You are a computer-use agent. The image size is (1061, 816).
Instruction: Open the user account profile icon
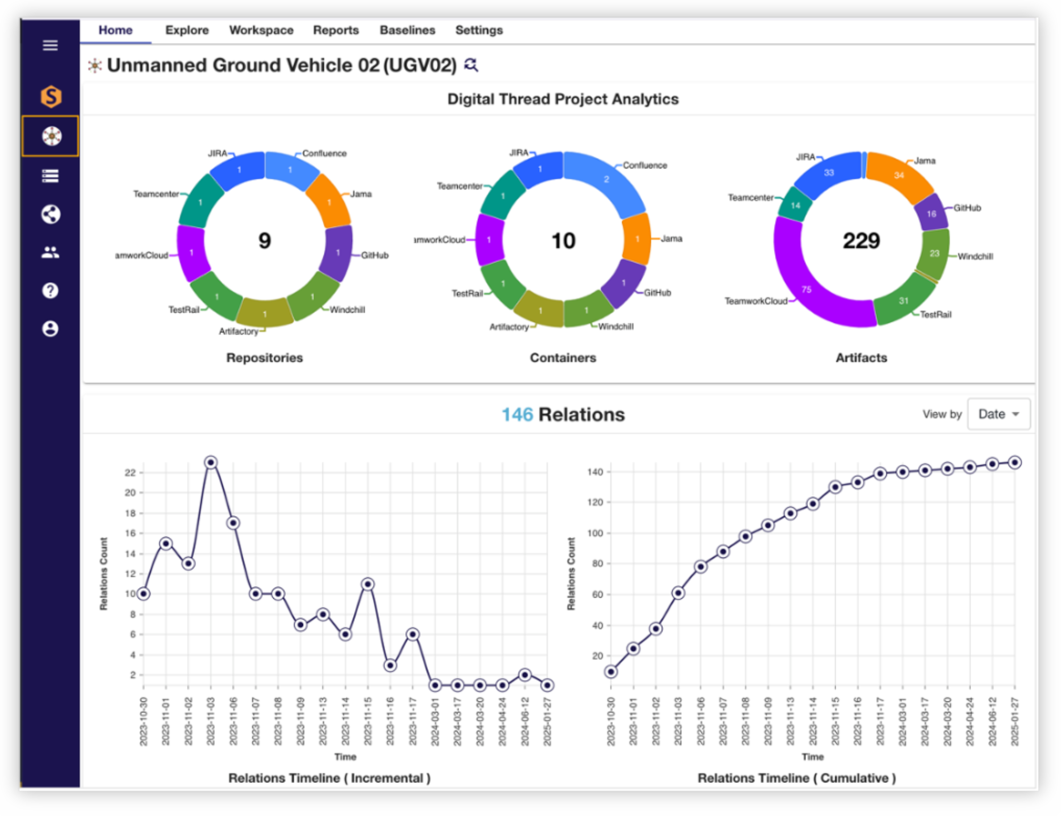(51, 329)
